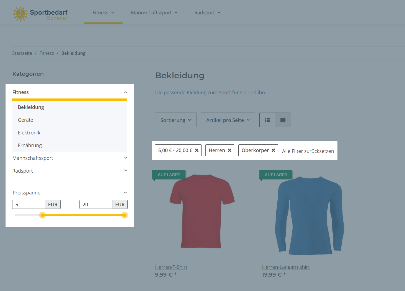Viewport: 405px width, 291px height.
Task: Click the "AUF LAGER" badge on the blue longsleeve
Action: [x=276, y=175]
